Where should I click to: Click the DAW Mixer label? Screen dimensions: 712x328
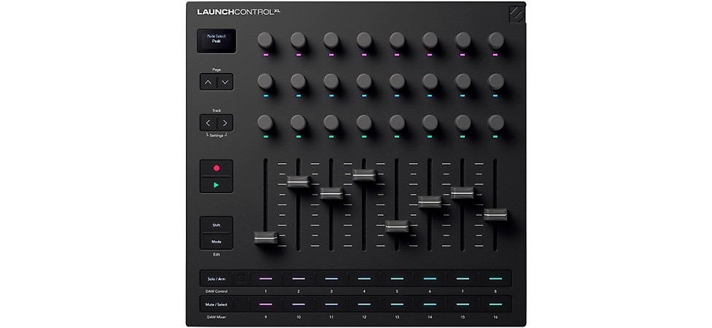(217, 316)
